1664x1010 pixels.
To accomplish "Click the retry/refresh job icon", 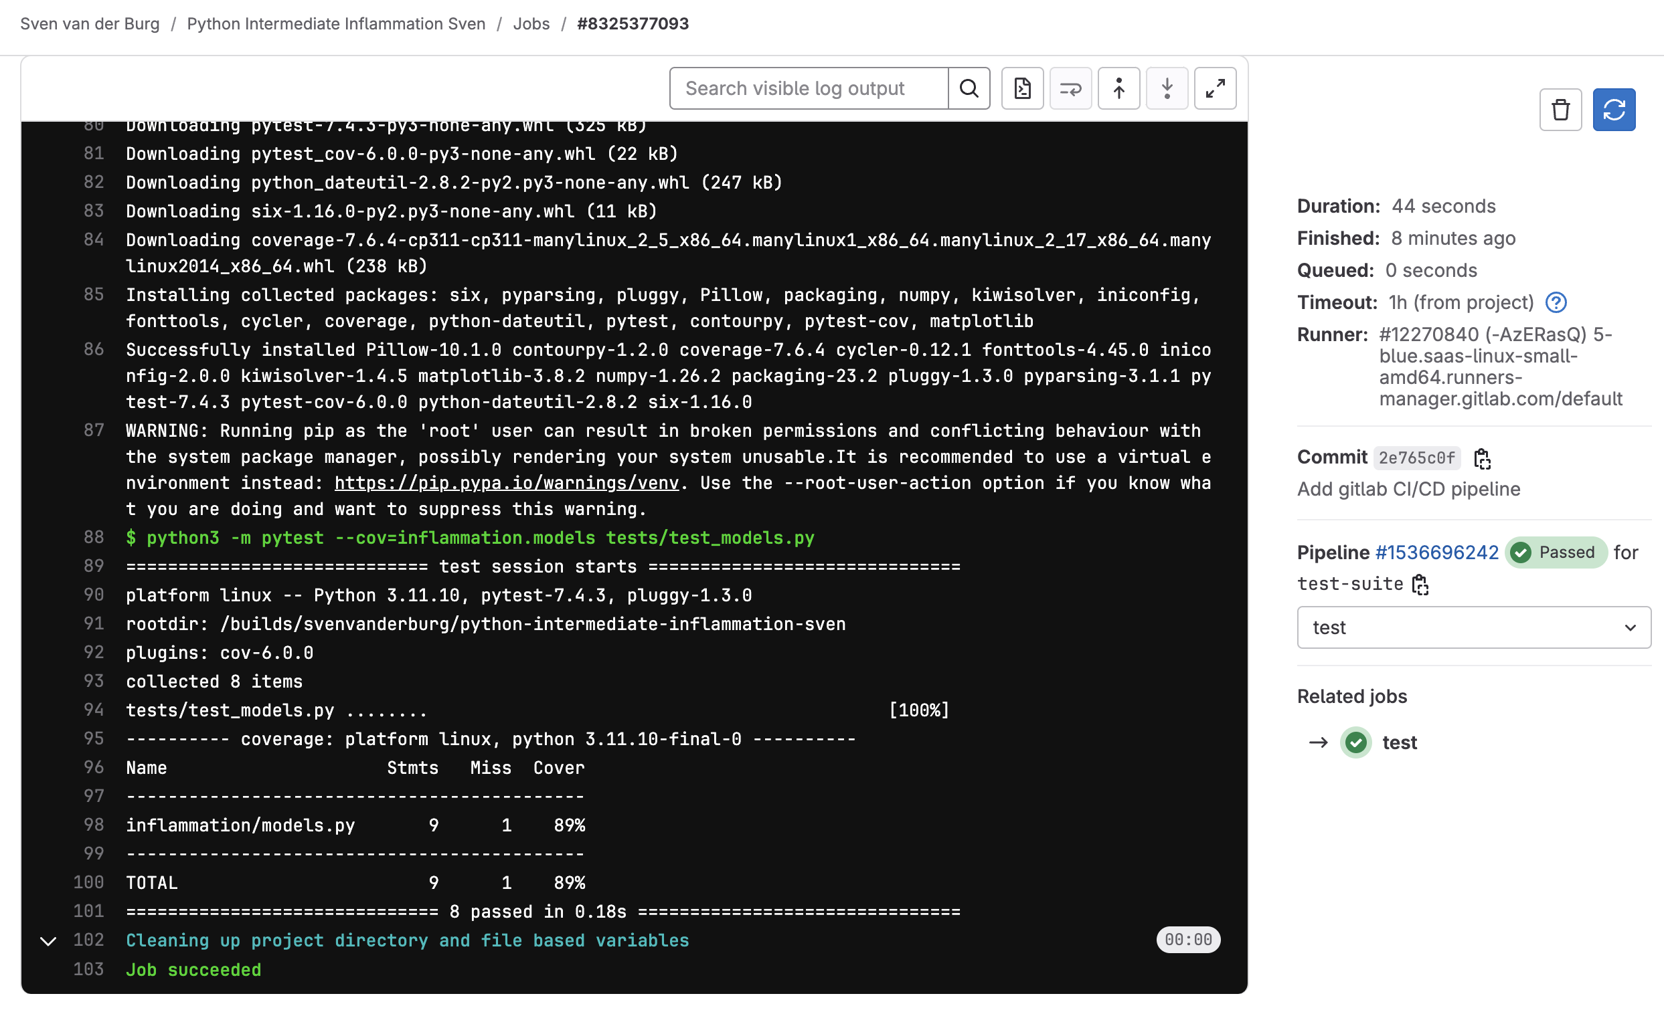I will coord(1614,109).
